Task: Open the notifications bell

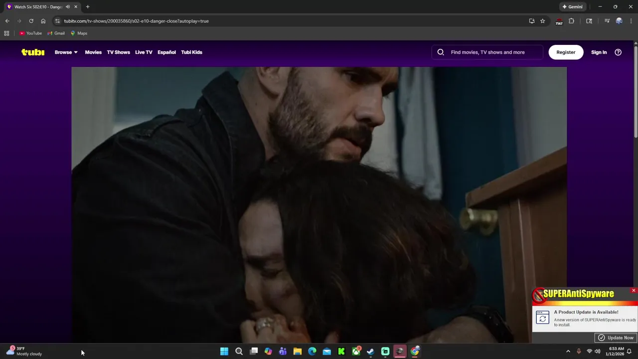Action: pyautogui.click(x=629, y=352)
